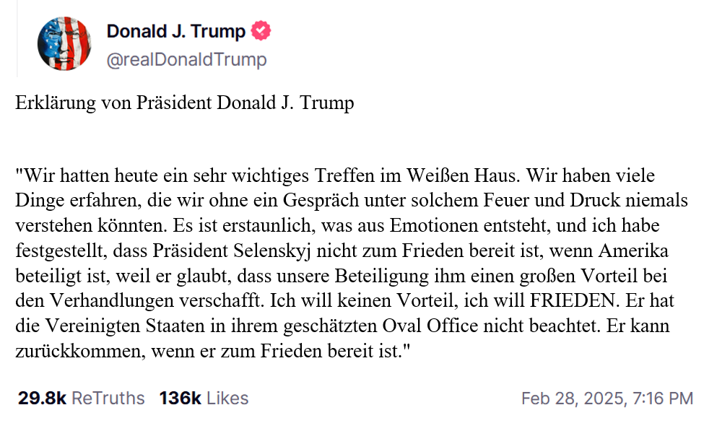Click the word FRIEDEN in the post
Screen dimensions: 704x431
pyautogui.click(x=572, y=300)
